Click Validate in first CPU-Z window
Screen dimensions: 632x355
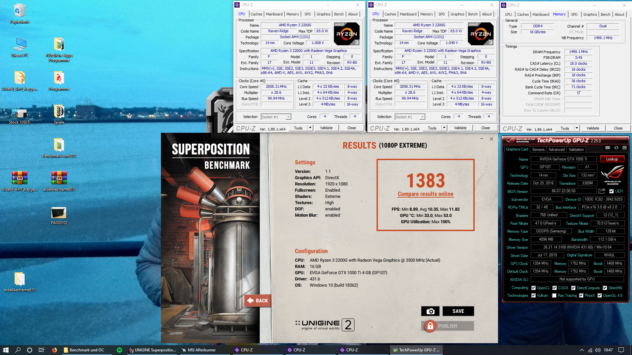326,128
